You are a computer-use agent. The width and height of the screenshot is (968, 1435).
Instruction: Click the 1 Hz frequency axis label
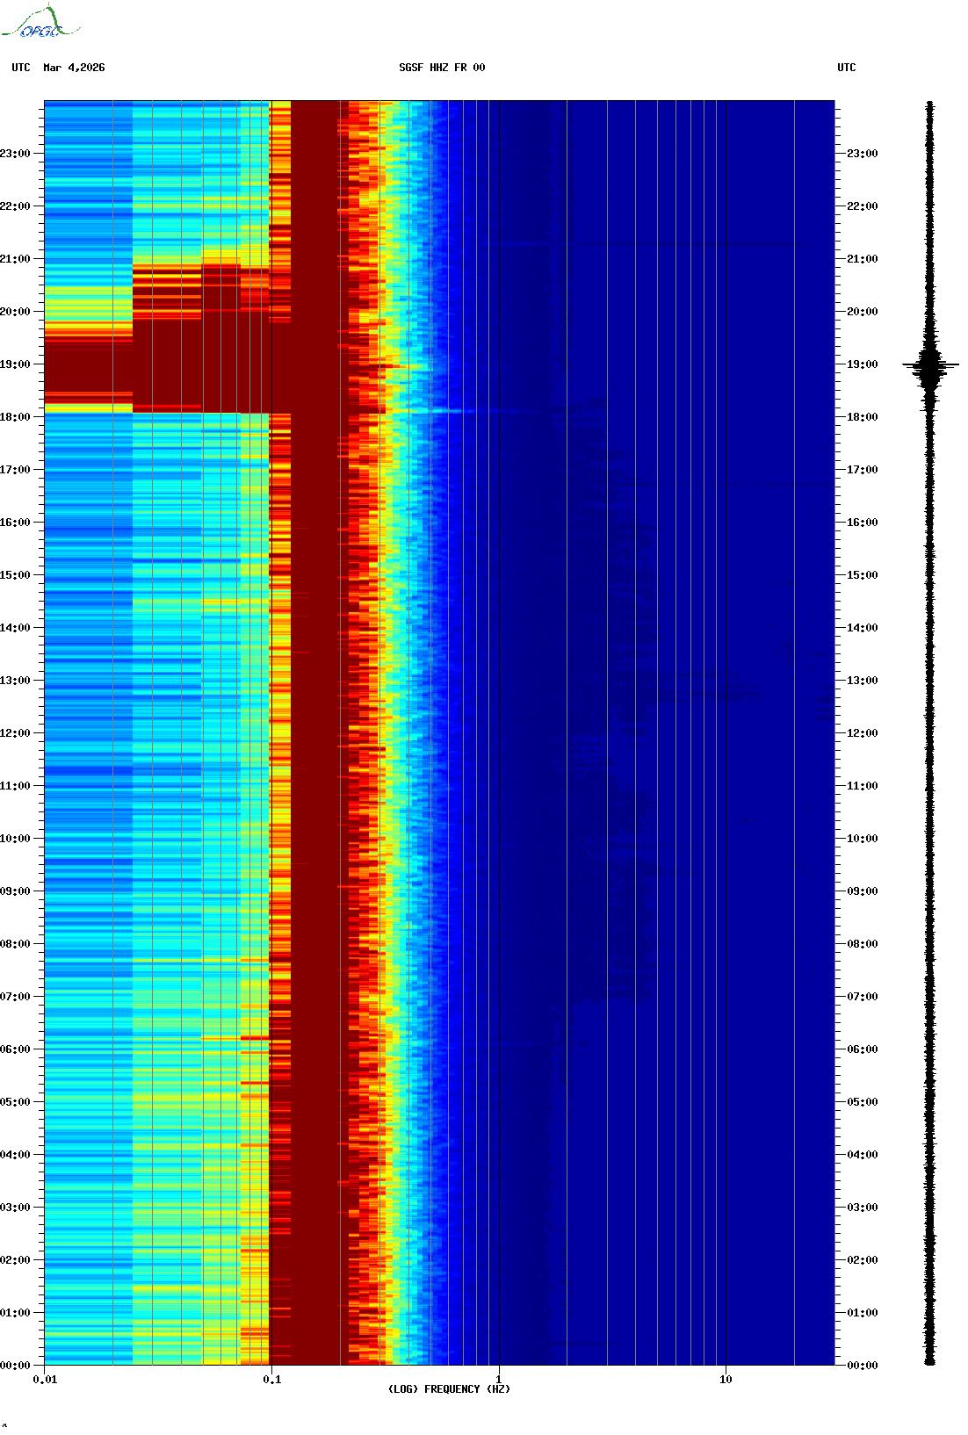[x=499, y=1380]
